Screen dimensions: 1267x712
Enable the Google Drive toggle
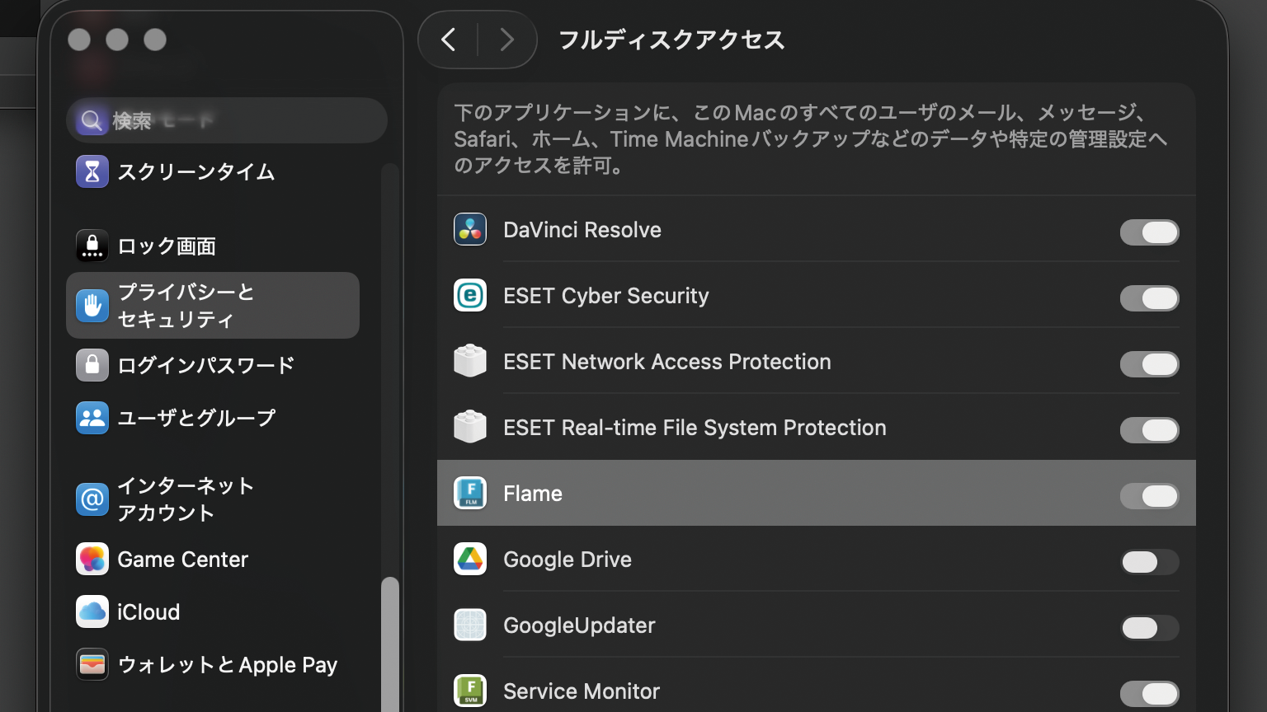[1149, 562]
